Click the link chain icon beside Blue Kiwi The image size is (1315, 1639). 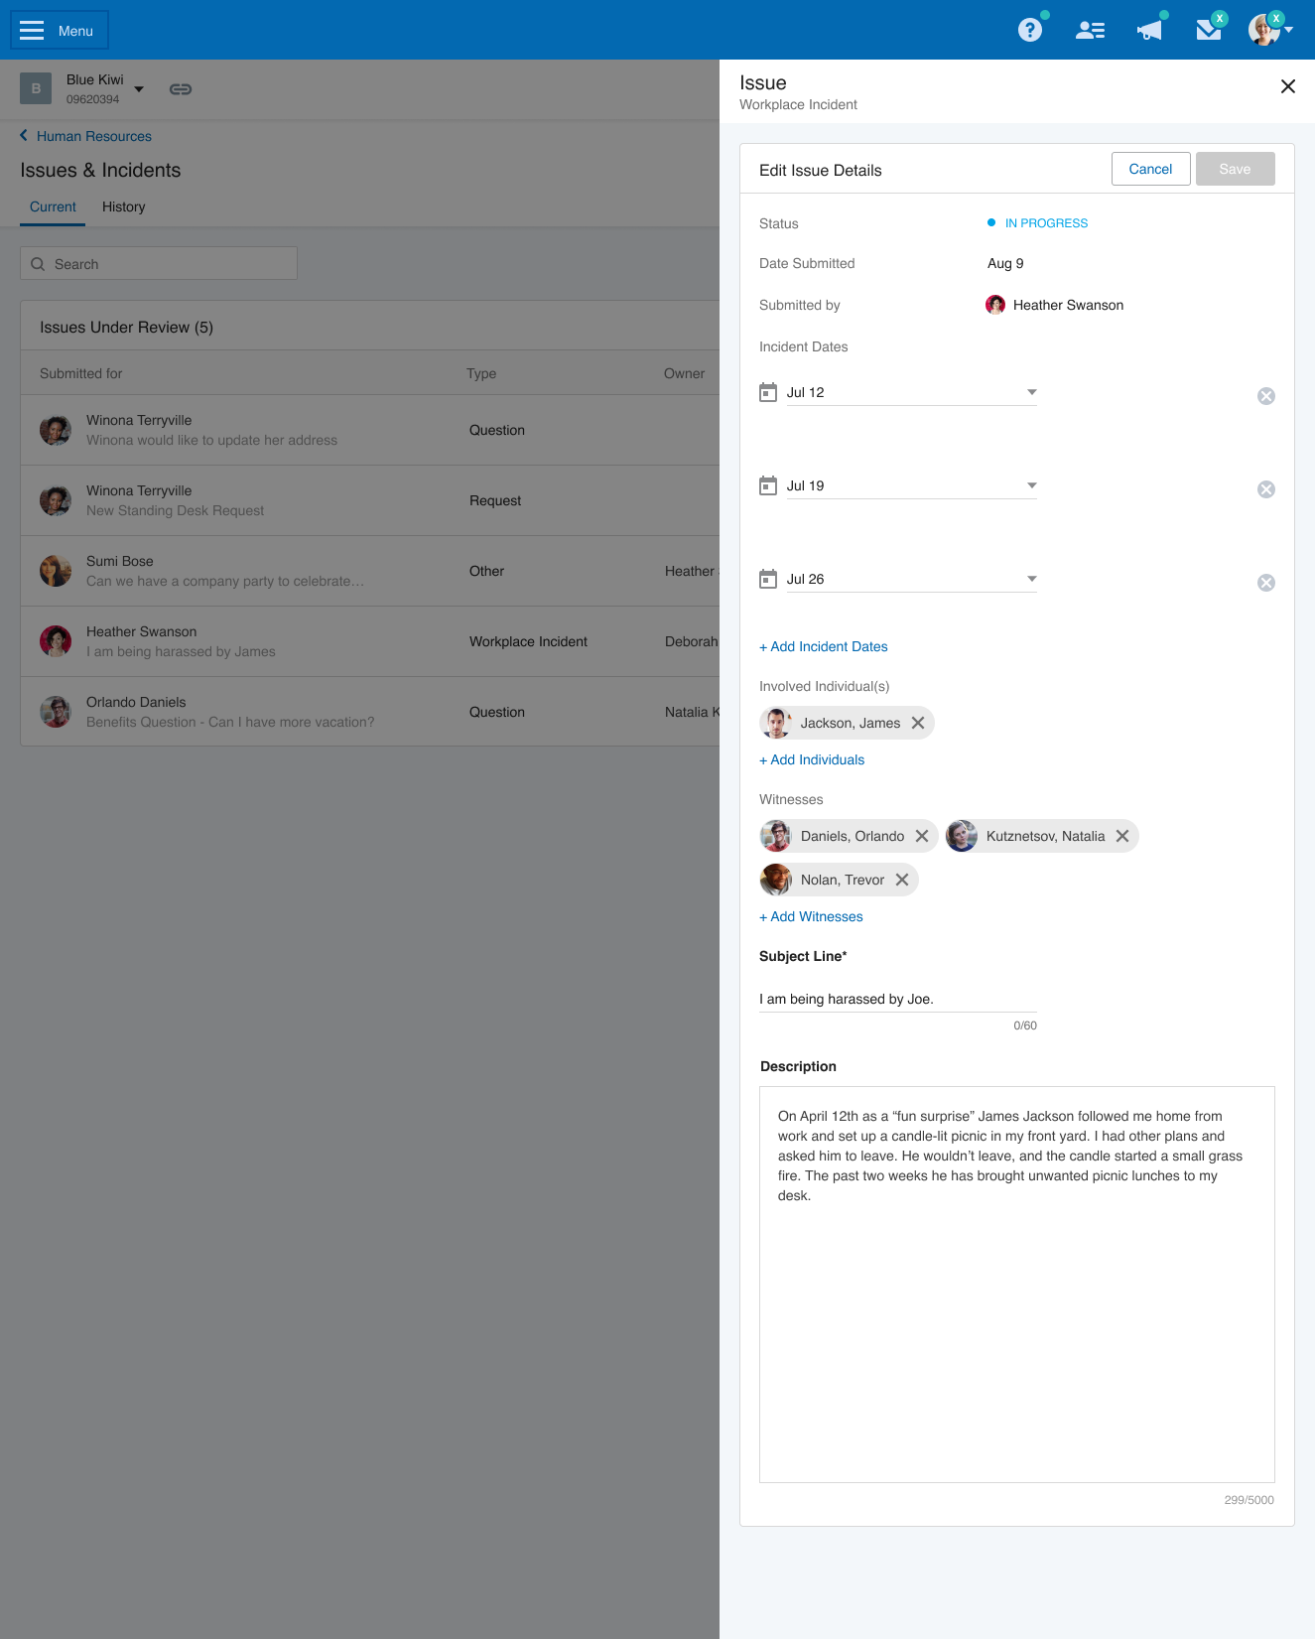[180, 89]
